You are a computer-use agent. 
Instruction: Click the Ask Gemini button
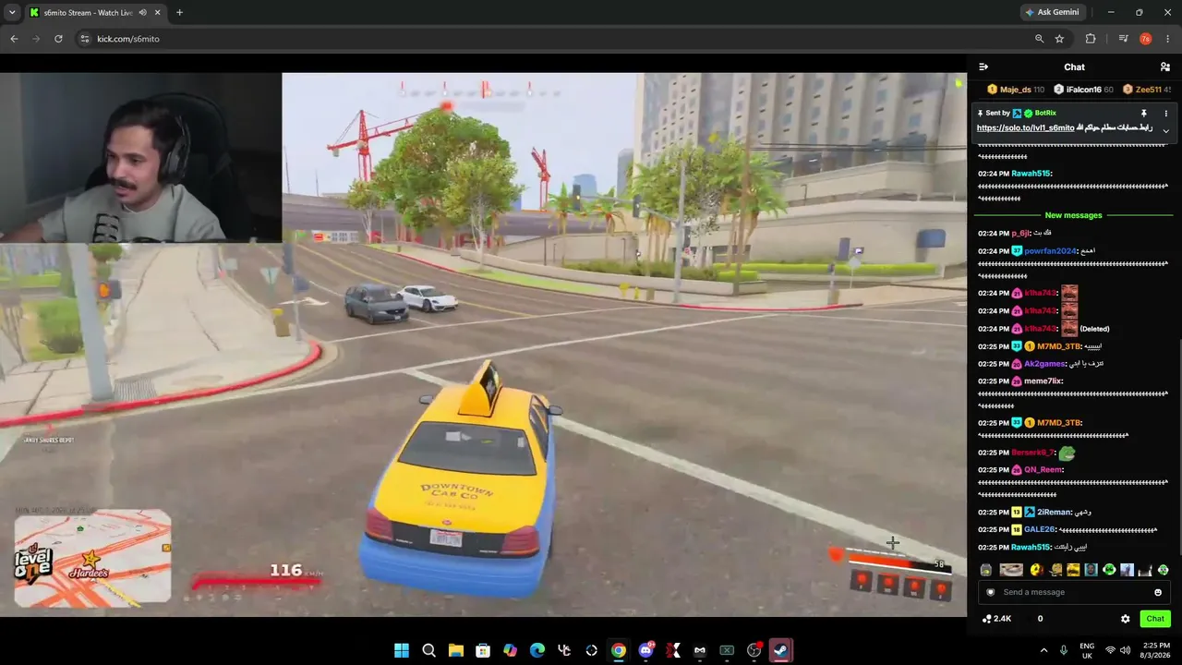click(x=1051, y=13)
